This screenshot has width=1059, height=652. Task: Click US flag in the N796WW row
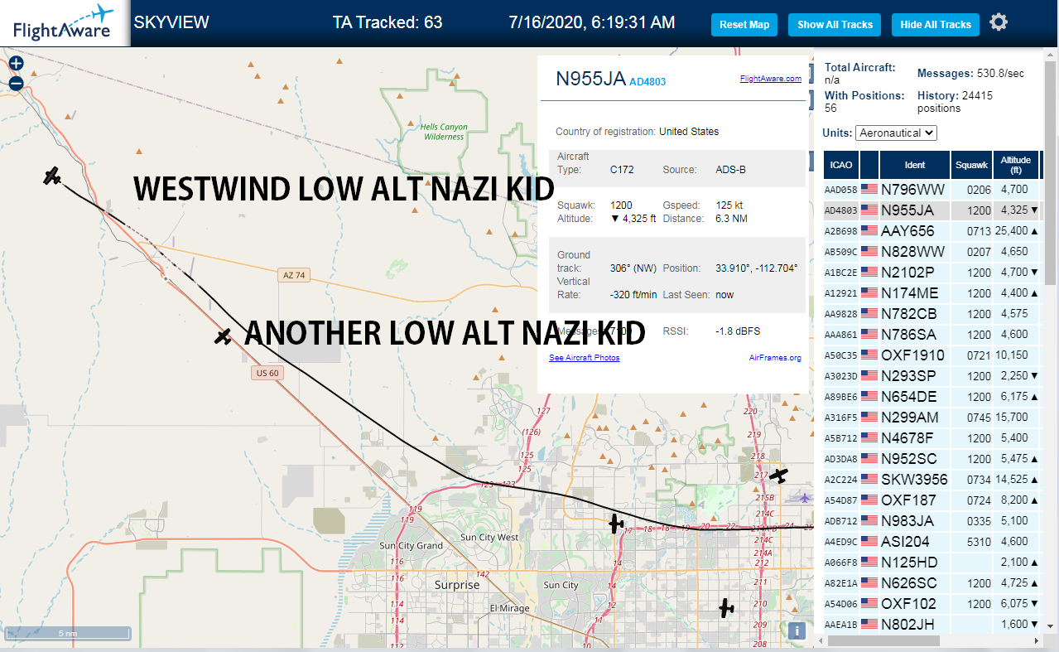[x=869, y=190]
